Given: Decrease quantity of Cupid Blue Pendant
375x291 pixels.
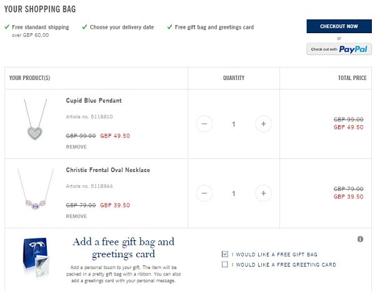Looking at the screenshot, I should coord(204,124).
